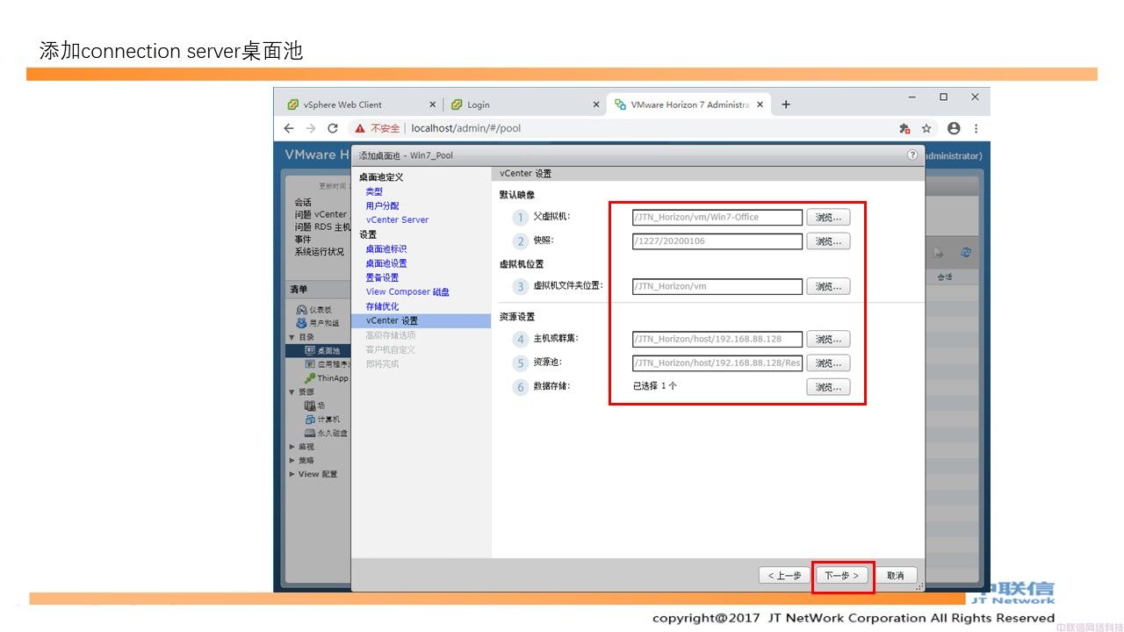Click the 虚拟机文件夹位置 path field
The width and height of the screenshot is (1124, 632).
[x=717, y=286]
